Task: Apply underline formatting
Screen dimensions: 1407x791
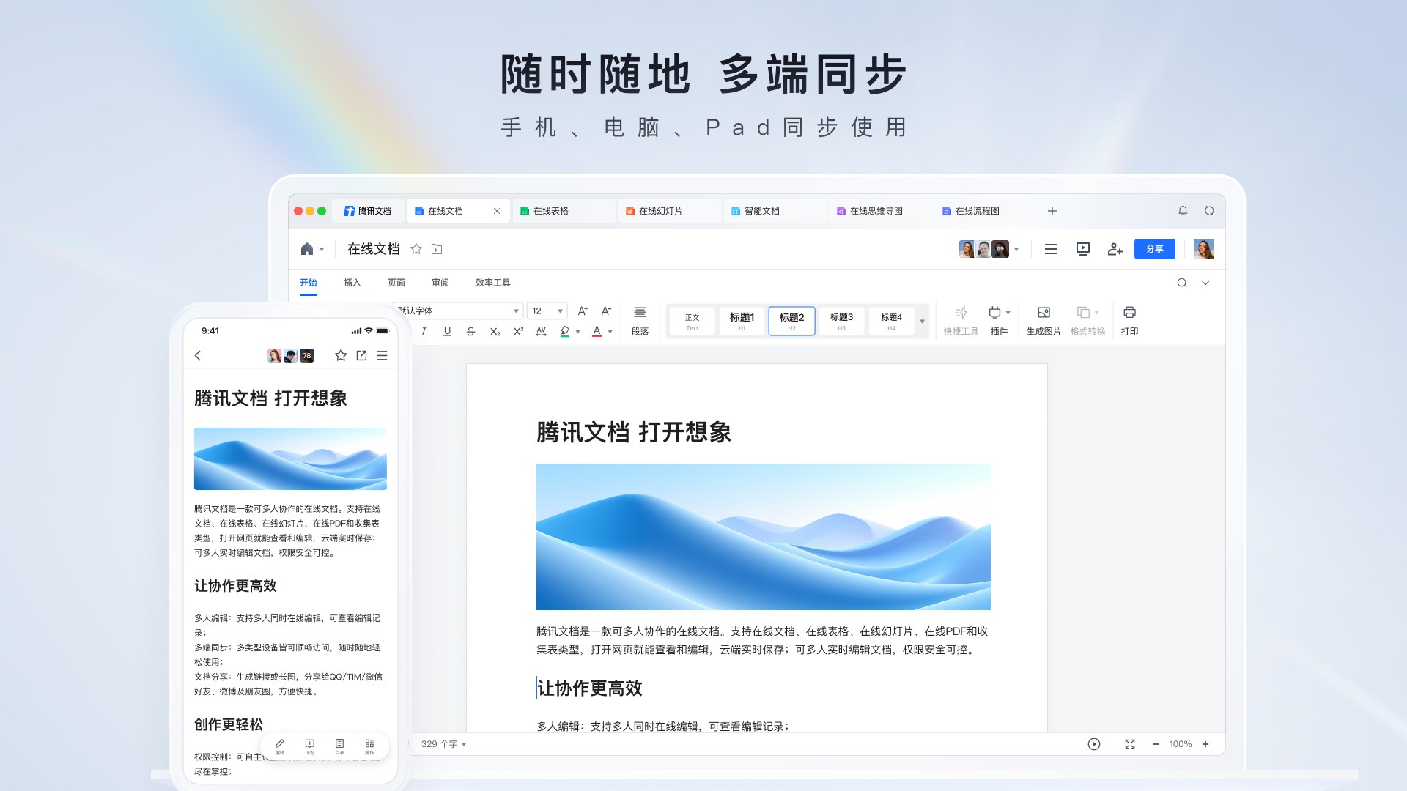Action: (447, 331)
